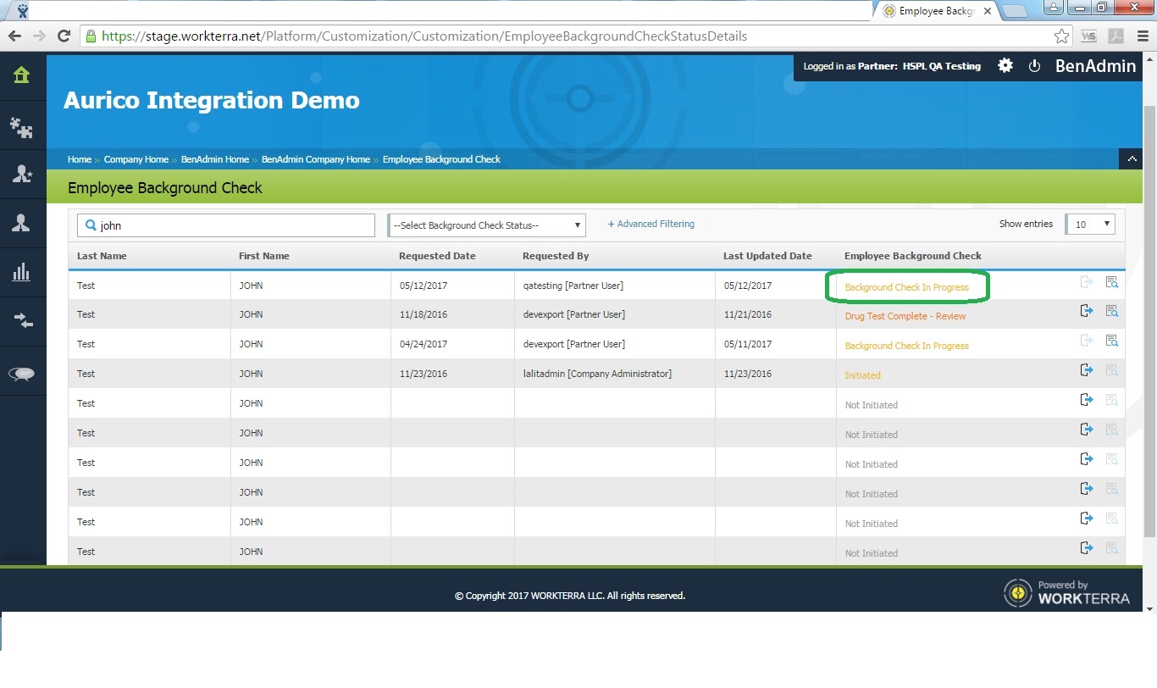This screenshot has height=688, width=1157.
Task: Open the Select Background Check Status dropdown
Action: tap(486, 225)
